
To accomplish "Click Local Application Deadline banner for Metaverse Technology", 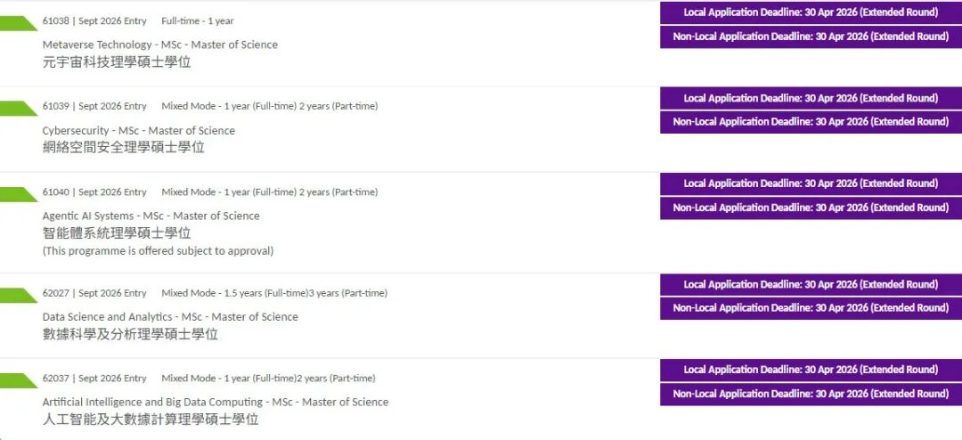I will (x=811, y=12).
